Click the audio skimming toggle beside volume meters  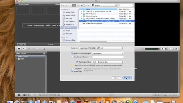coord(142,49)
